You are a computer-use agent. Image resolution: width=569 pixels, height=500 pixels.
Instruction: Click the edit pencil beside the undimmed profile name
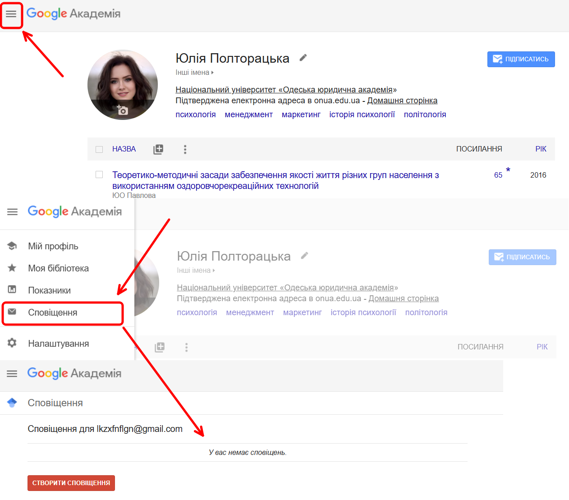303,58
